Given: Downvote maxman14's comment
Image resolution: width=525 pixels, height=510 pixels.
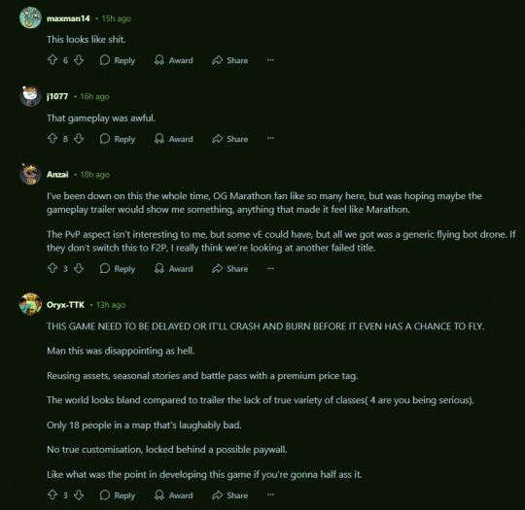Looking at the screenshot, I should point(79,60).
